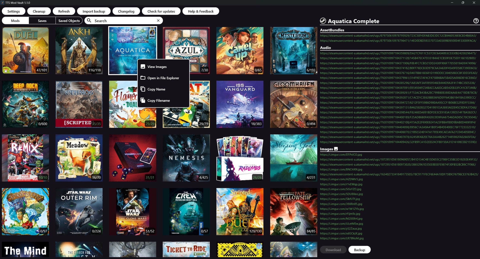Image resolution: width=480 pixels, height=259 pixels.
Task: Click the Backup button
Action: pyautogui.click(x=359, y=250)
